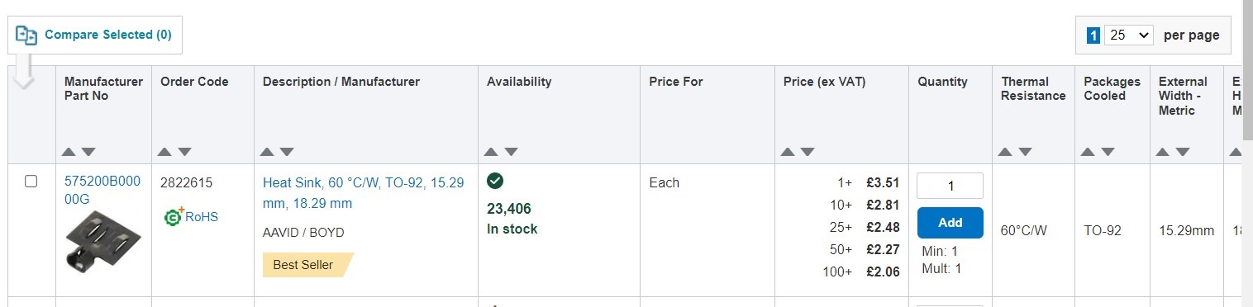Open the 25 per page dropdown

coord(1128,35)
